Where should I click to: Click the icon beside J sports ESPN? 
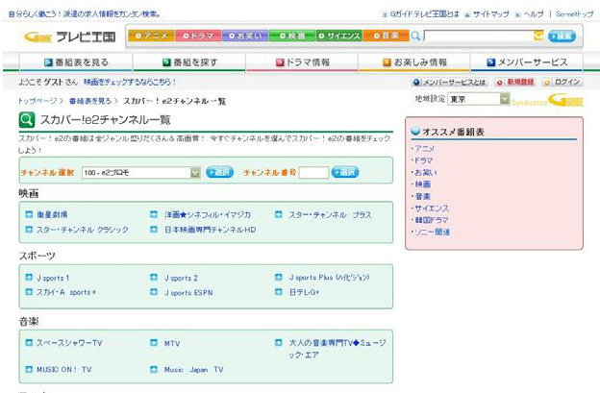click(x=154, y=292)
